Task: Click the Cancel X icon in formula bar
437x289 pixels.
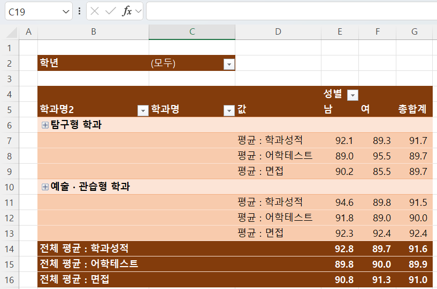Action: click(95, 11)
